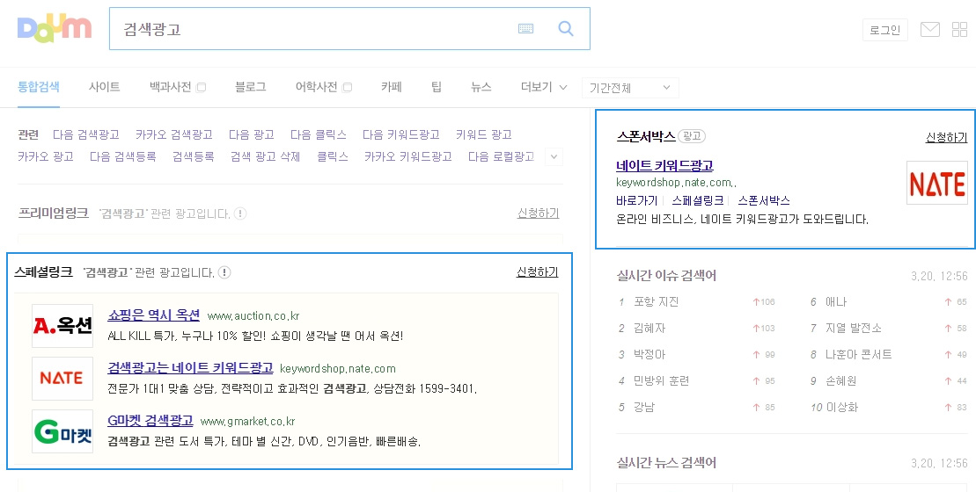Click trending term 애나
976x492 pixels.
coord(836,301)
